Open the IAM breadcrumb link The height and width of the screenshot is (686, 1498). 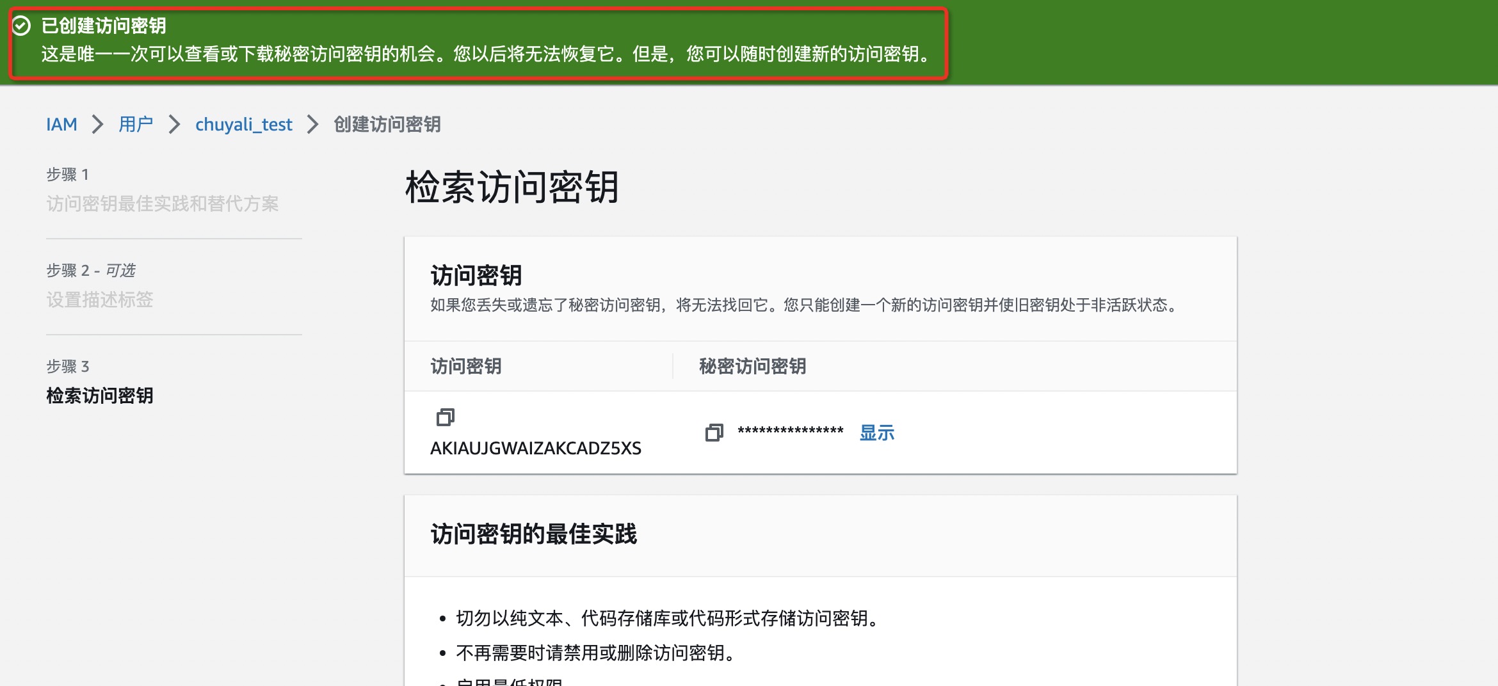(x=61, y=124)
